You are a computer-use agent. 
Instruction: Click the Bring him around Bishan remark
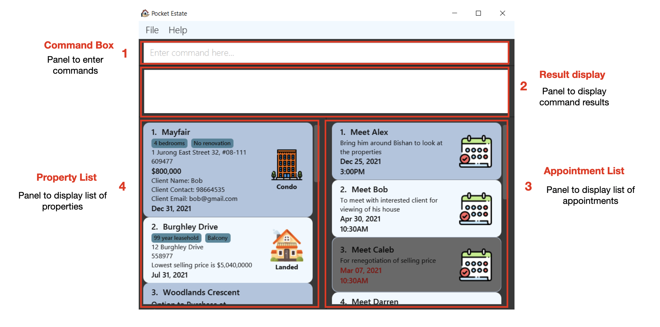(391, 147)
